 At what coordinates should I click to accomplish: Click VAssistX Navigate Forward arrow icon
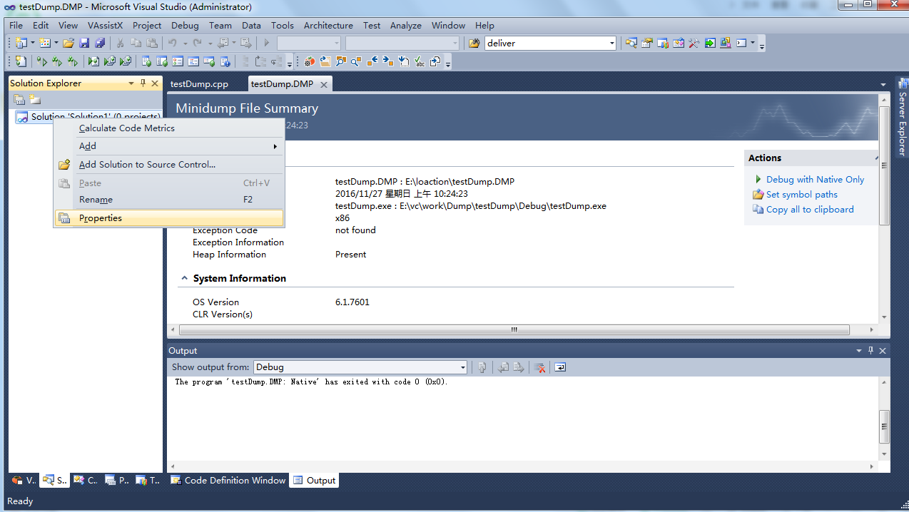pos(388,62)
